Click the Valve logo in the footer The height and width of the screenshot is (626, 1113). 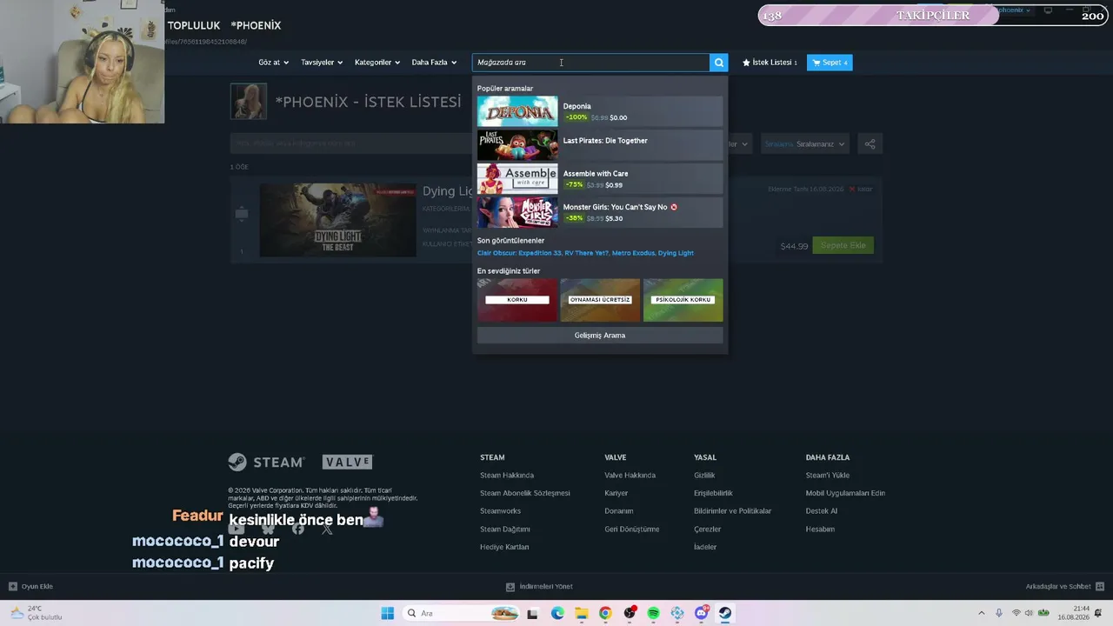pos(347,462)
